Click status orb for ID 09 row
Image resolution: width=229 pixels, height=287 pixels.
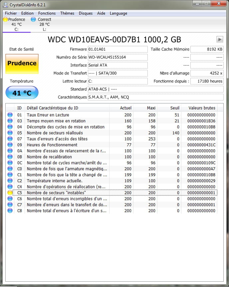[10, 145]
